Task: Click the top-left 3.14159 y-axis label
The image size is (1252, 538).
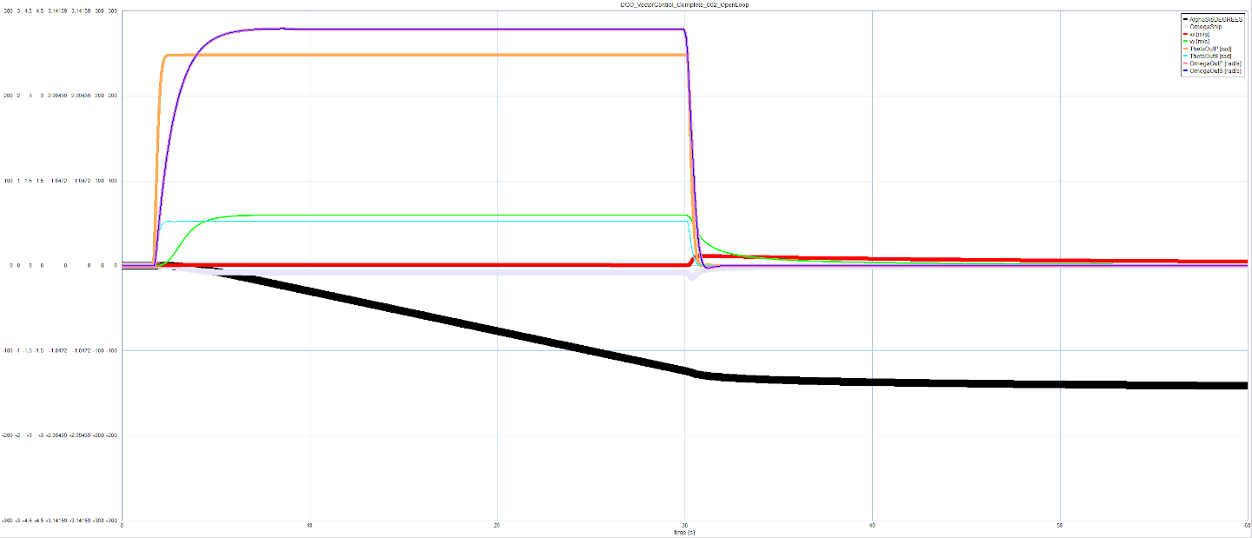Action: (x=65, y=12)
